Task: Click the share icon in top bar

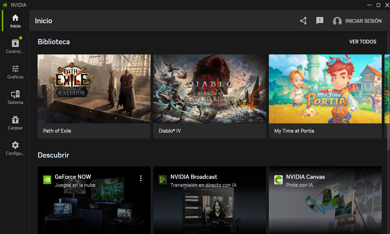Action: tap(303, 21)
